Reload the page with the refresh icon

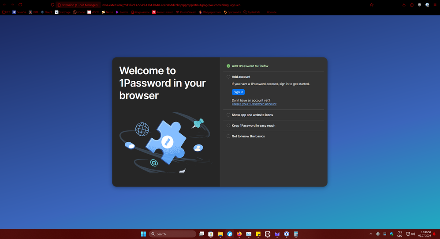click(20, 5)
